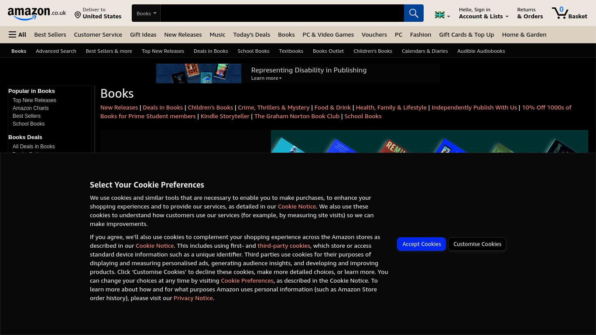Open Children's Books under the Books heading
This screenshot has height=335, width=596.
pyautogui.click(x=210, y=107)
